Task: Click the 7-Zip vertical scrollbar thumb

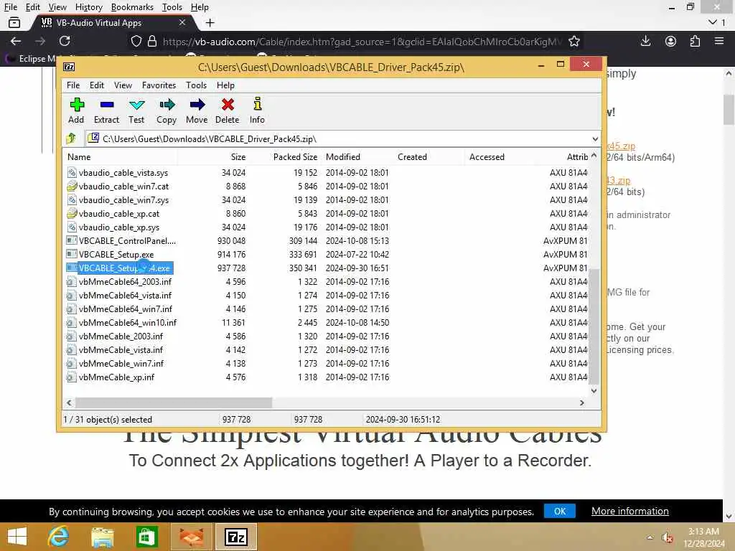Action: (x=594, y=326)
